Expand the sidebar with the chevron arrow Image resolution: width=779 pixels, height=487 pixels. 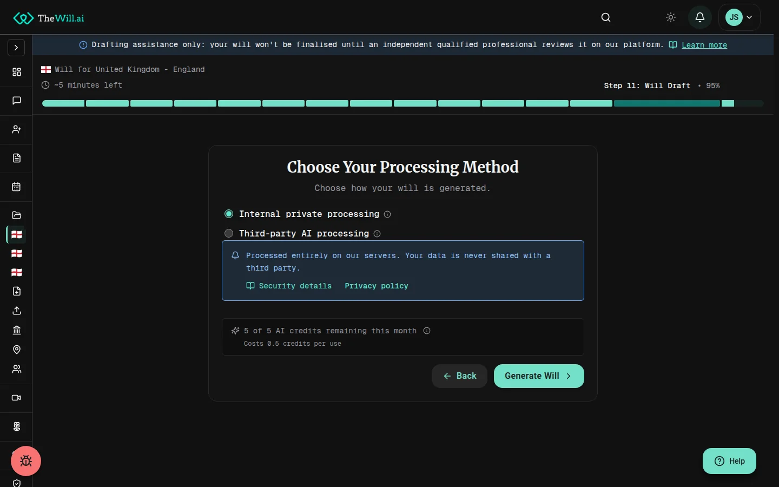[x=16, y=48]
